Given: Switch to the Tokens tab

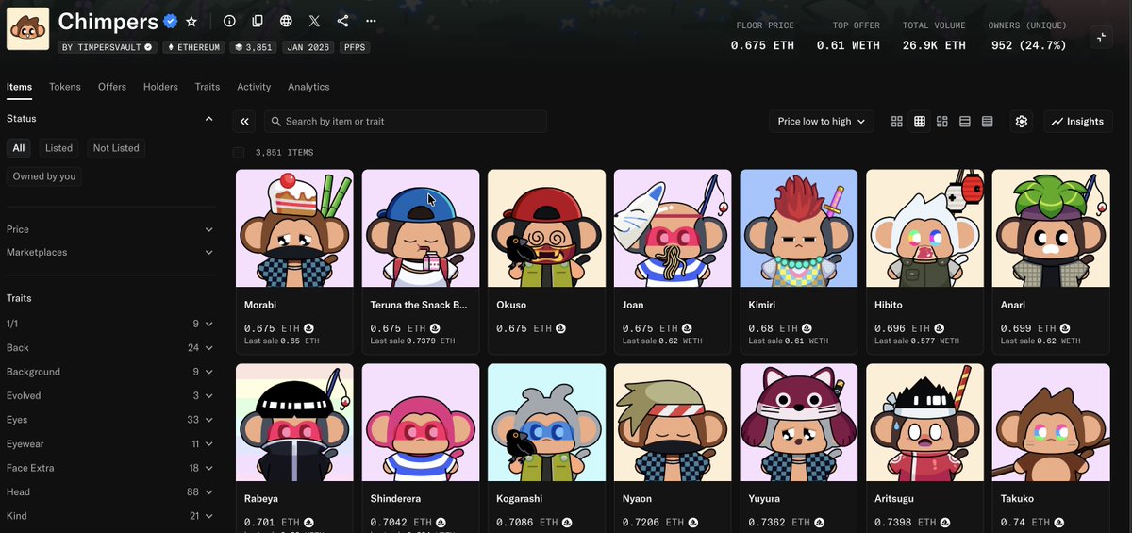Looking at the screenshot, I should click(65, 87).
